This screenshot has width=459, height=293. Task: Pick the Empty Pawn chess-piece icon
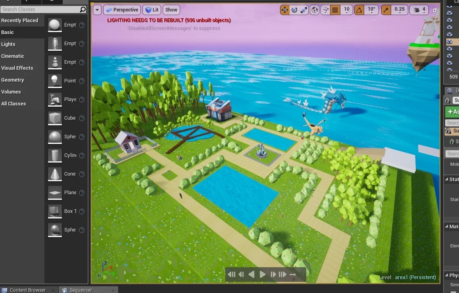[x=55, y=62]
